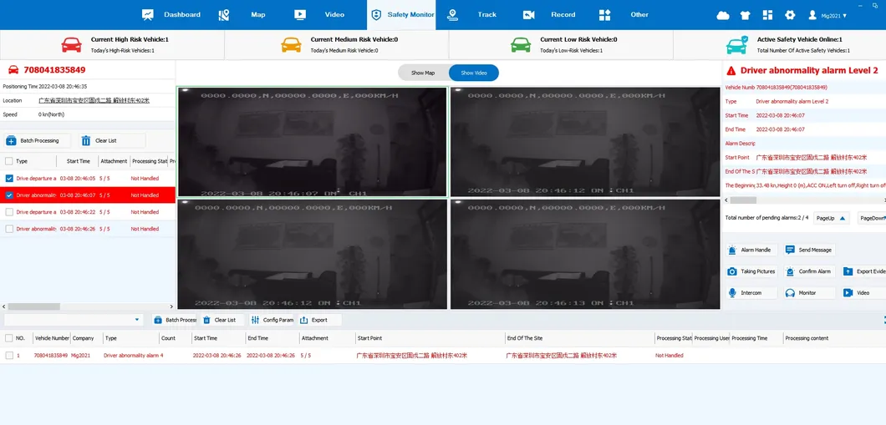
Task: Open settings gear icon in header
Action: (x=790, y=15)
